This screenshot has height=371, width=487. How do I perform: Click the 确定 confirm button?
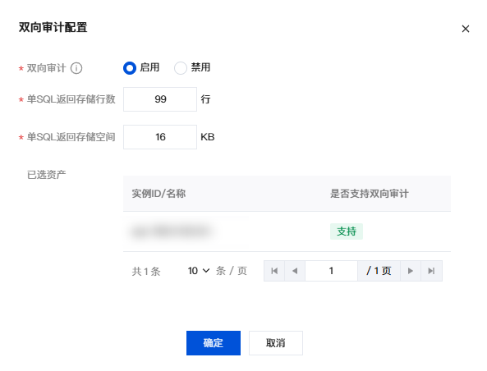[x=214, y=343]
